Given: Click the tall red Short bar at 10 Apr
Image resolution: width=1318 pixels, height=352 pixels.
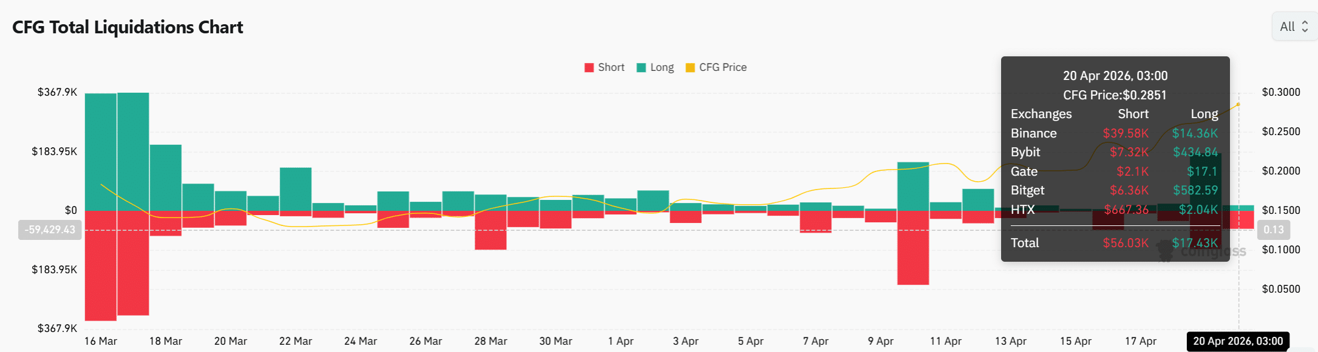Looking at the screenshot, I should point(913,248).
